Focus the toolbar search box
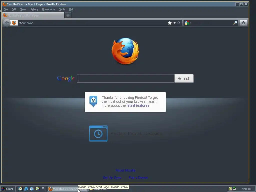 click(212, 23)
